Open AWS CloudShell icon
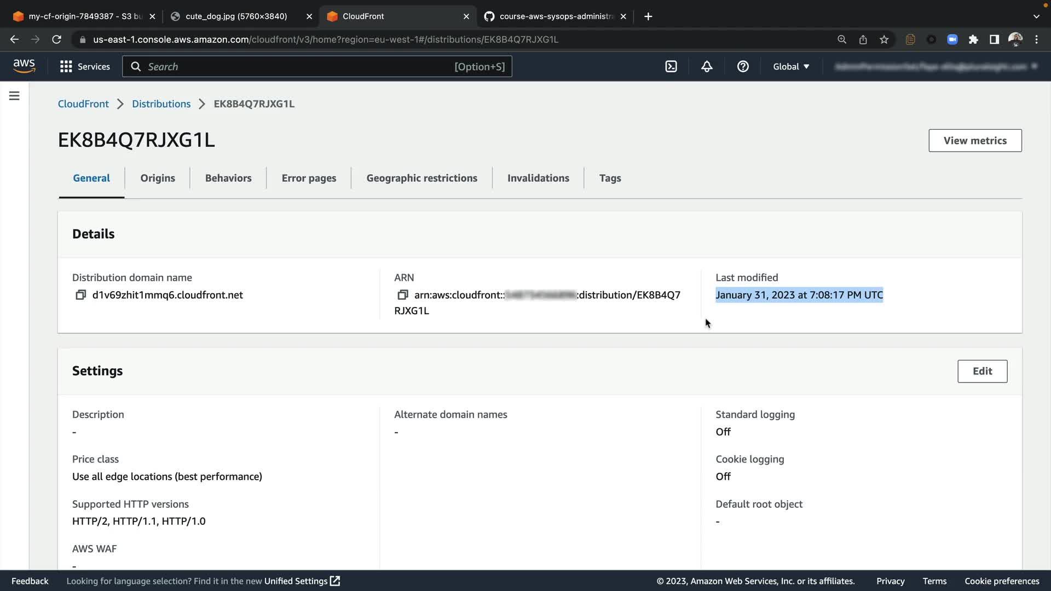This screenshot has width=1051, height=591. click(671, 67)
